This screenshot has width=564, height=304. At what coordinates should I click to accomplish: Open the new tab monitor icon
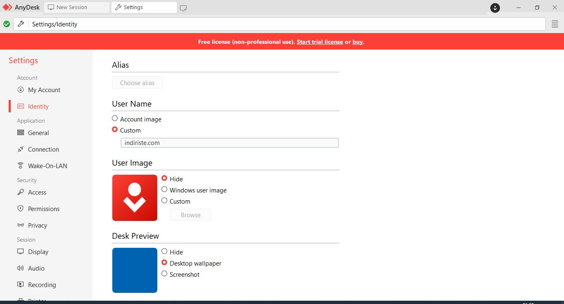(183, 8)
